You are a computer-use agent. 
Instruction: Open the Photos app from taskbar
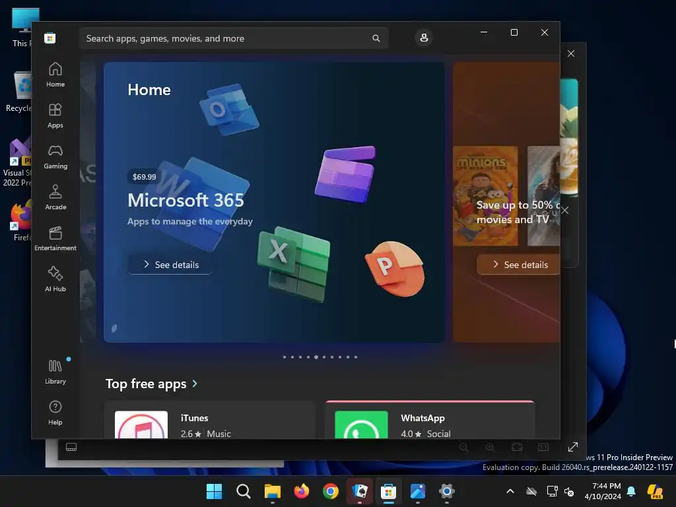(x=418, y=491)
